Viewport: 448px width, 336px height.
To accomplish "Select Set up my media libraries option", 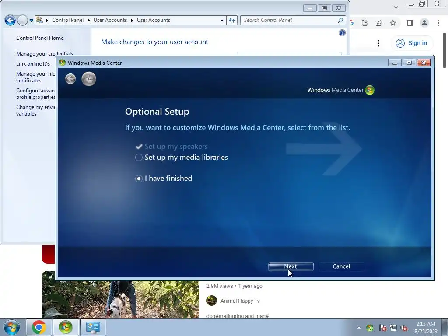I will 182,157.
